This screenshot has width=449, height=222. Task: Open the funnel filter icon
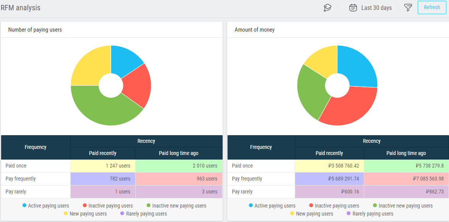point(408,8)
